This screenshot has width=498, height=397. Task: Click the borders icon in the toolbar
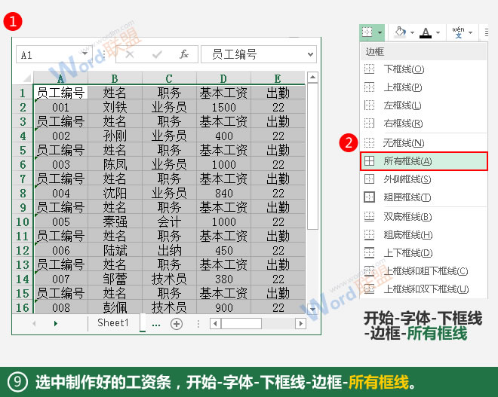coord(367,32)
